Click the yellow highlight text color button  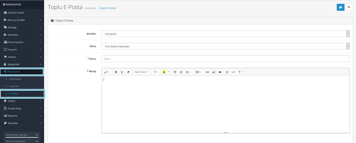[164, 72]
